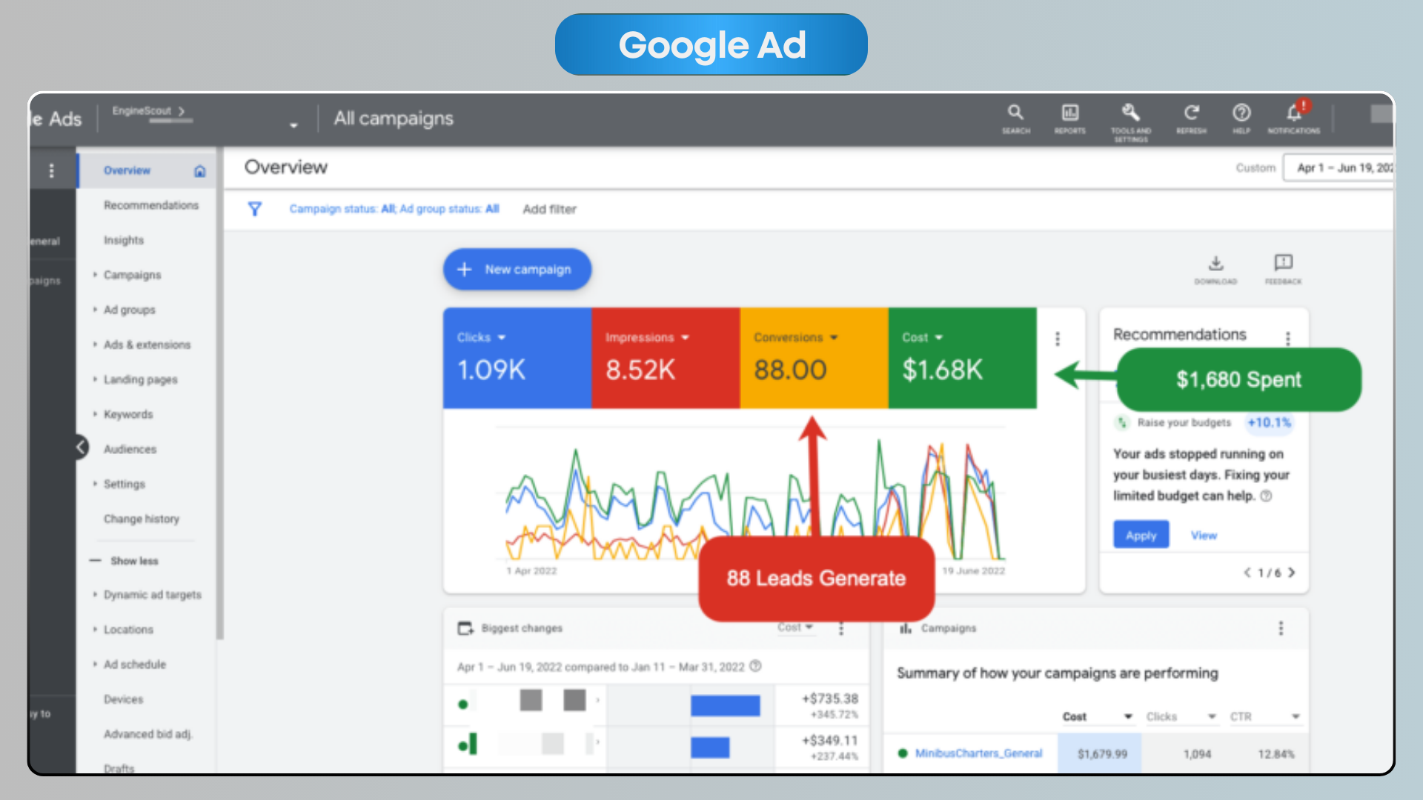Click the filter funnel icon
This screenshot has height=800, width=1423.
coord(254,209)
